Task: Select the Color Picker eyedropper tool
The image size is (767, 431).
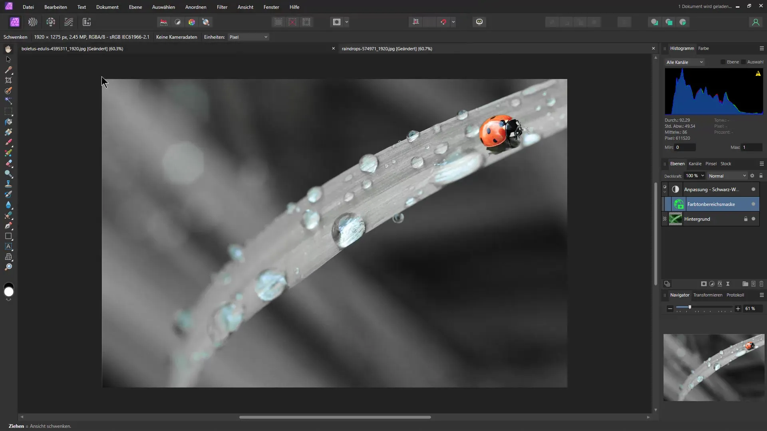Action: pyautogui.click(x=8, y=70)
